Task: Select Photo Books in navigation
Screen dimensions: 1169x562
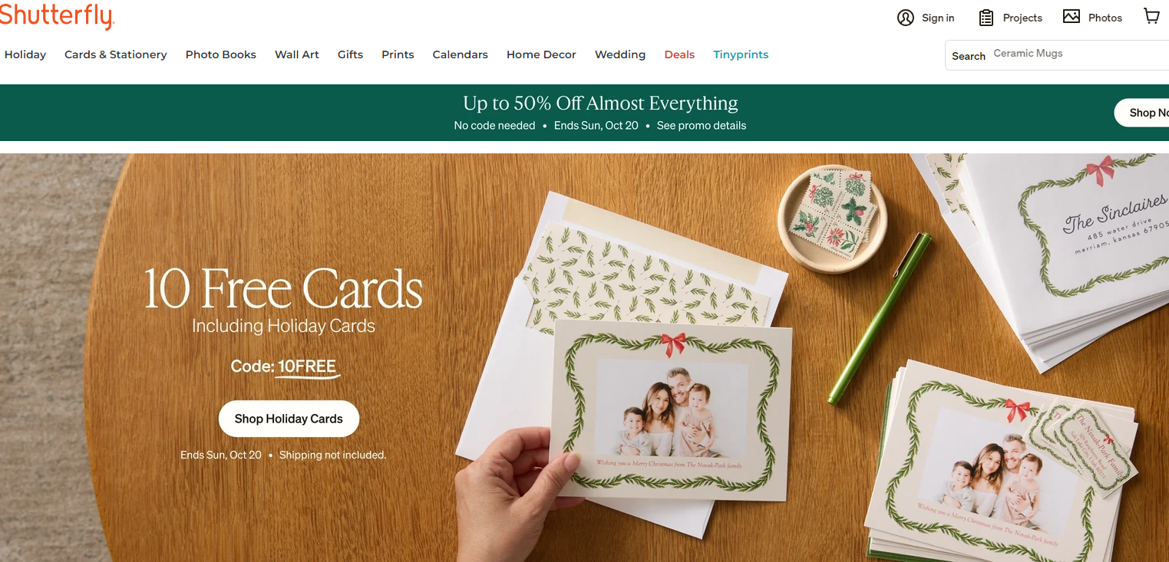Action: tap(221, 54)
